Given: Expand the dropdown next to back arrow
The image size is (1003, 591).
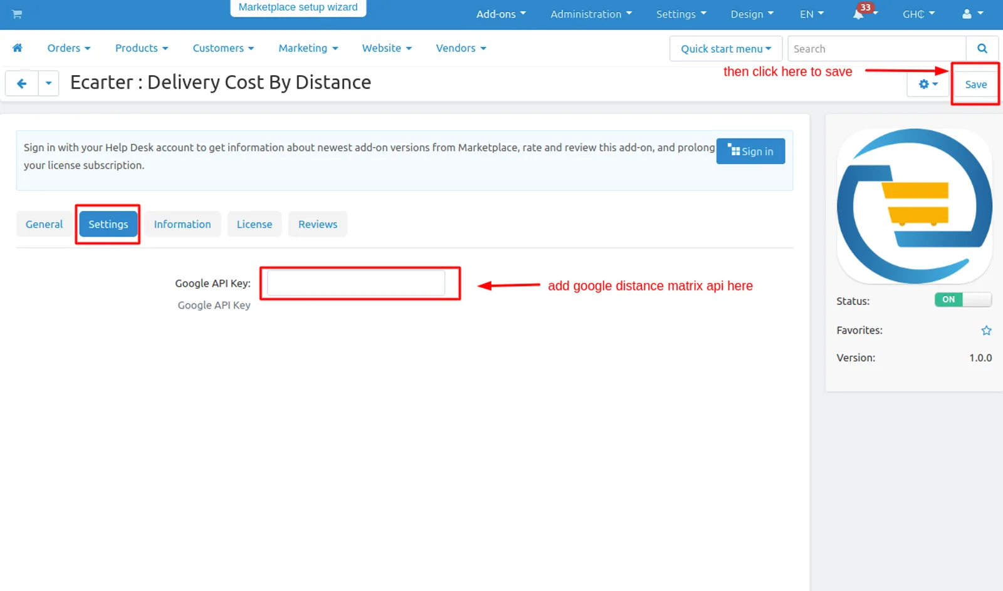Looking at the screenshot, I should [48, 83].
